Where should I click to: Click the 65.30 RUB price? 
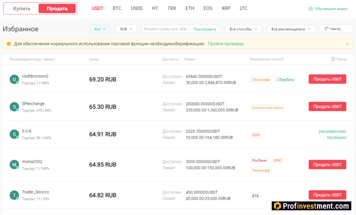coord(103,107)
